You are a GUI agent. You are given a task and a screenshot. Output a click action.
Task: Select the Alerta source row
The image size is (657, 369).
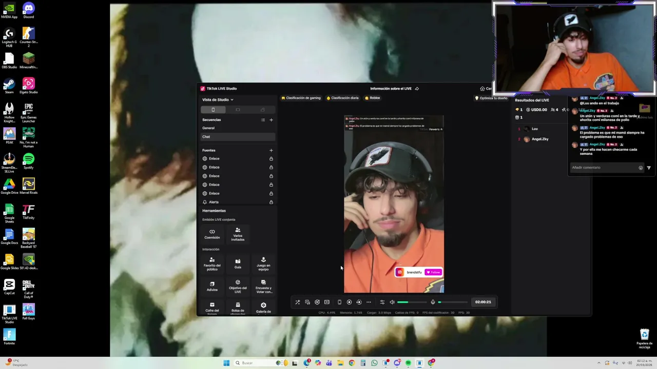(x=238, y=202)
